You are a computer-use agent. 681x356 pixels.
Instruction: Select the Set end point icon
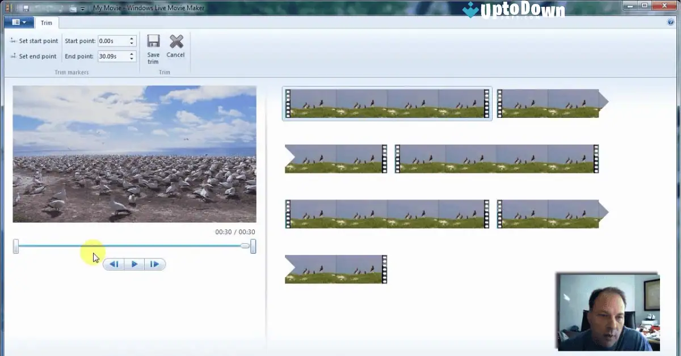pyautogui.click(x=12, y=56)
